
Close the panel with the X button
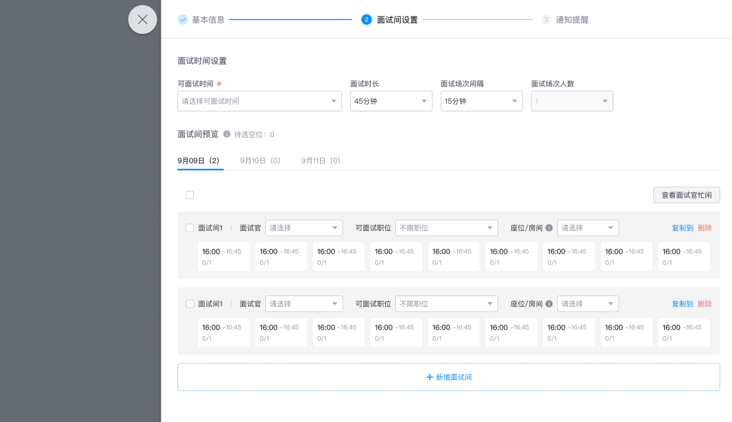[142, 19]
